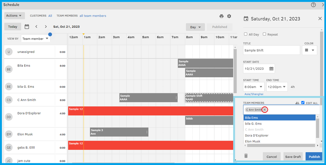Viewport: 326px width, 165px height.
Task: Click Dora D'Explorer DD avatar
Action: pyautogui.click(x=9, y=117)
